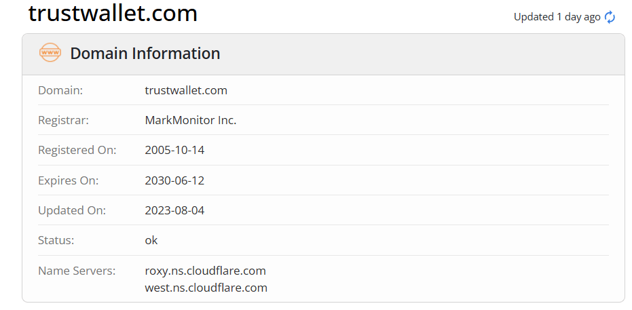Click the updated date 2023-08-04
The height and width of the screenshot is (310, 632).
pos(174,210)
